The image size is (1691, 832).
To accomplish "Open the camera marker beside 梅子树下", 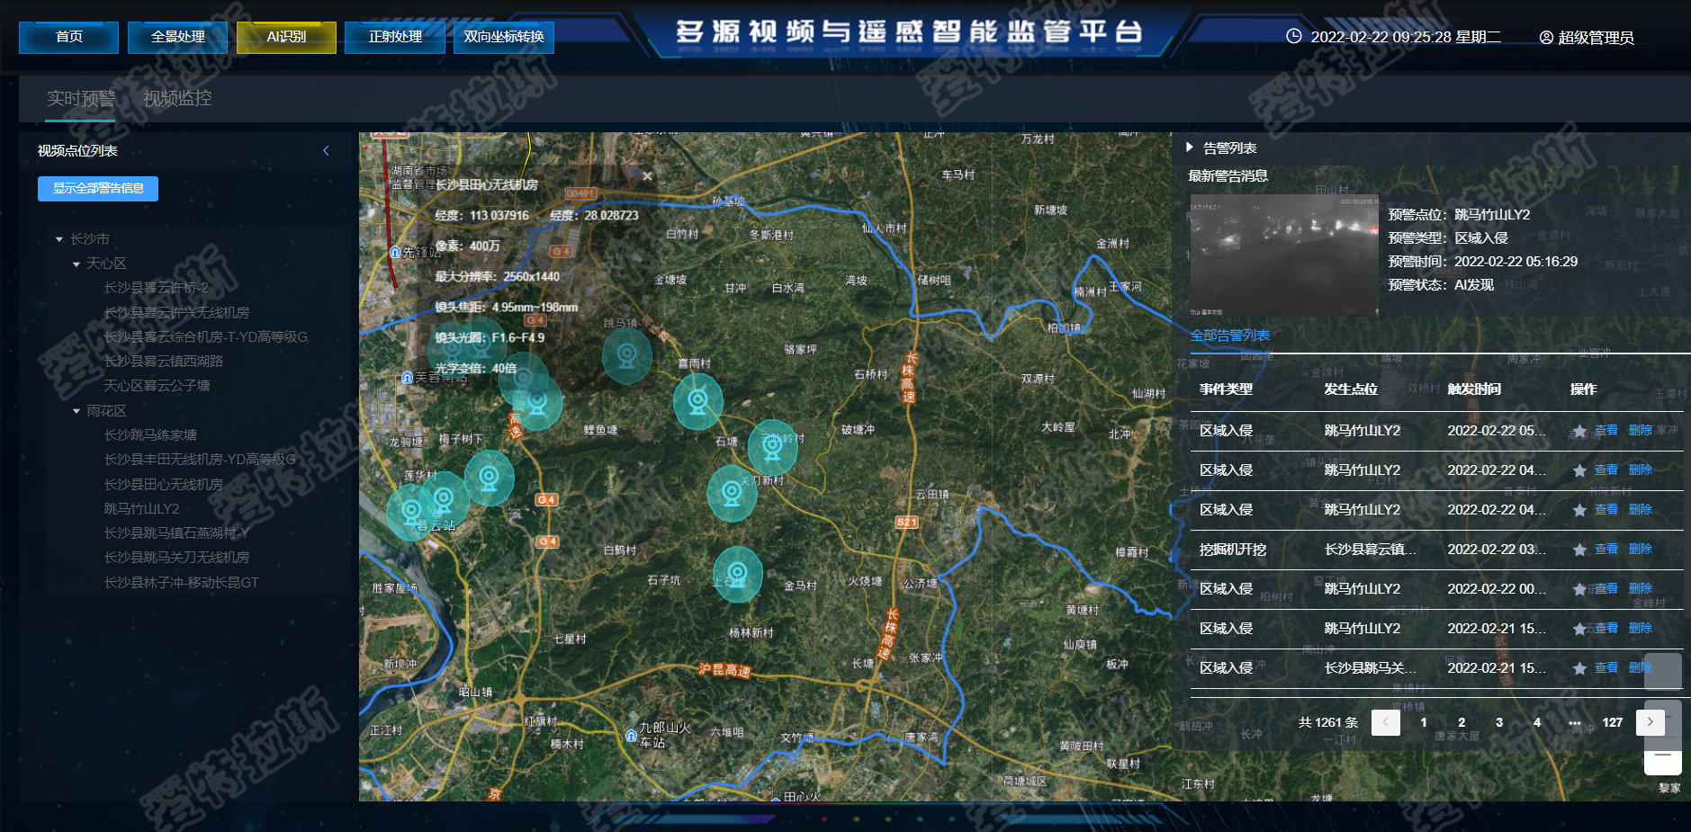I will tap(489, 477).
